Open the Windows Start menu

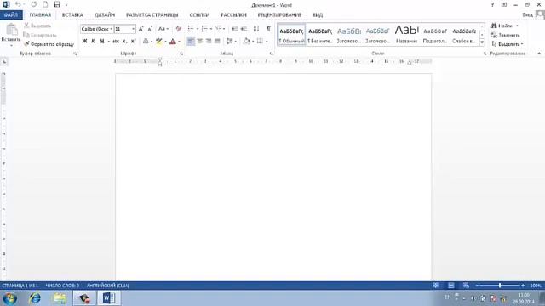[9, 298]
